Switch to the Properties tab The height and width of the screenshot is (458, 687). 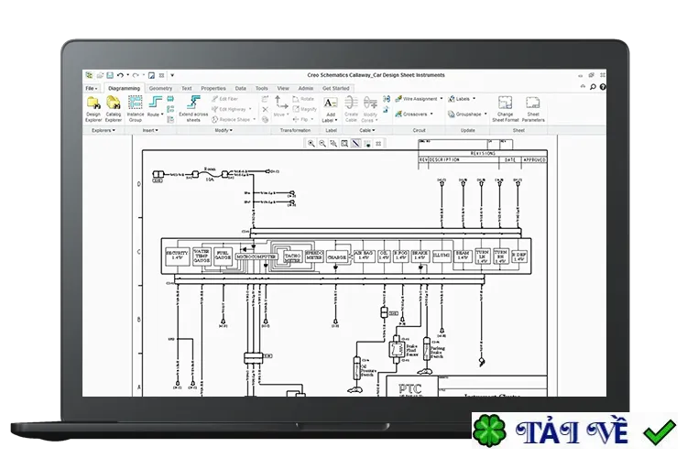point(213,88)
